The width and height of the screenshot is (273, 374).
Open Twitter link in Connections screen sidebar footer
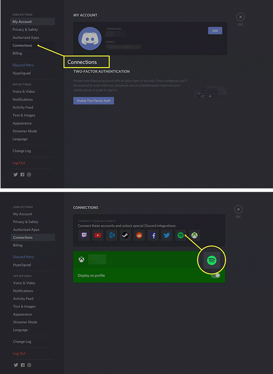[16, 365]
